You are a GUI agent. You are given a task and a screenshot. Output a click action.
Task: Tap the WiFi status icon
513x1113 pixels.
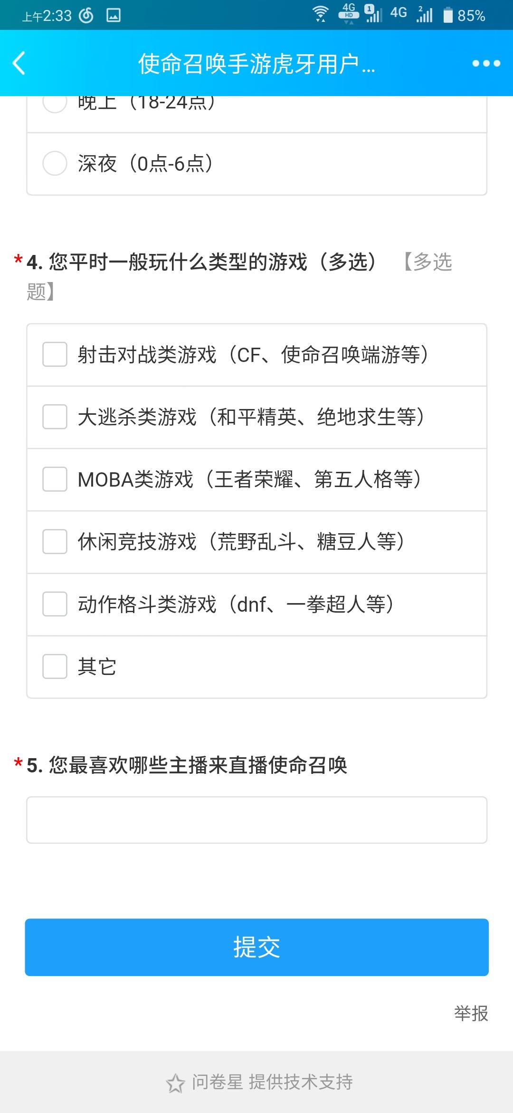point(321,14)
